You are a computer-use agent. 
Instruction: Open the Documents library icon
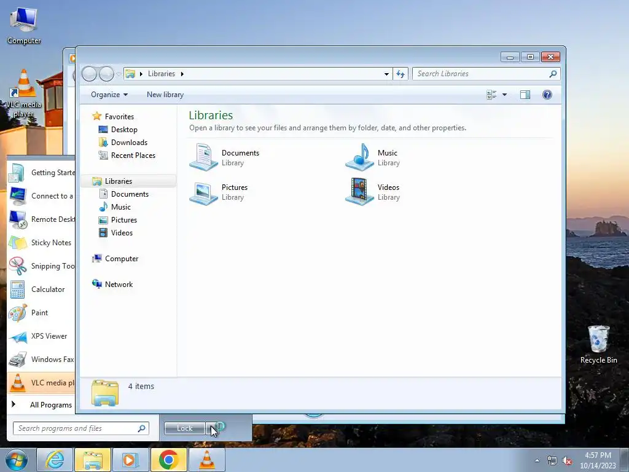click(x=203, y=157)
